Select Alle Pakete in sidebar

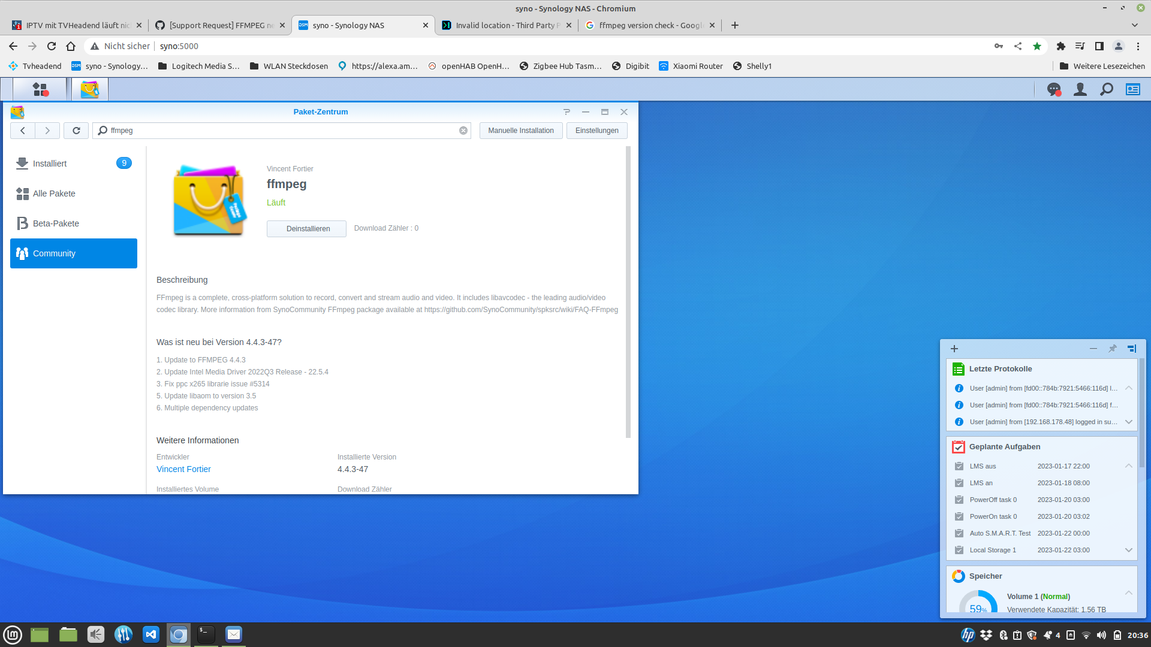(x=74, y=194)
